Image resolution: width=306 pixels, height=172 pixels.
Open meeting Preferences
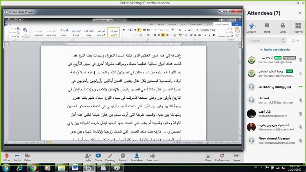pyautogui.click(x=222, y=155)
